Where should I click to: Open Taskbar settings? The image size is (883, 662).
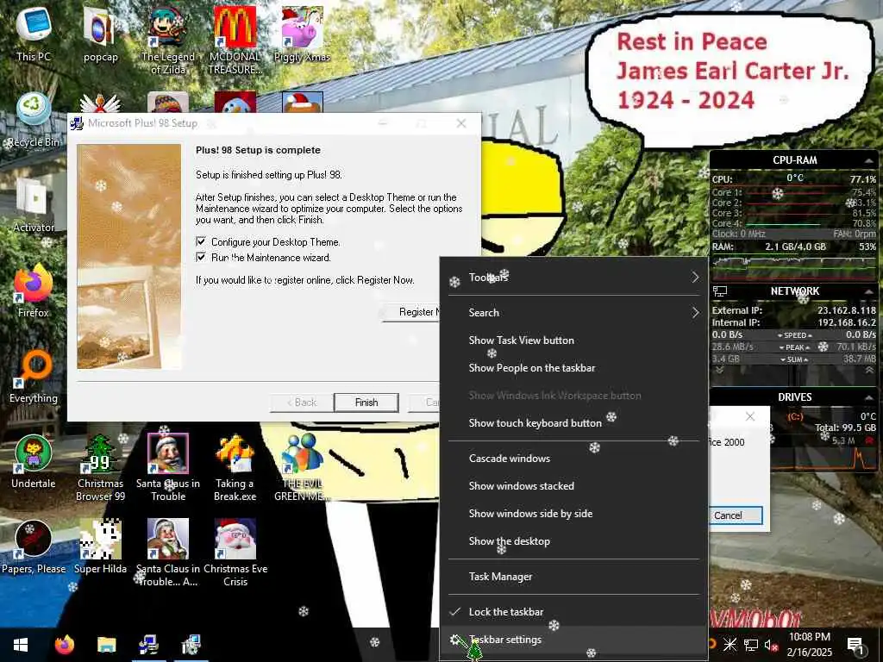(573, 640)
